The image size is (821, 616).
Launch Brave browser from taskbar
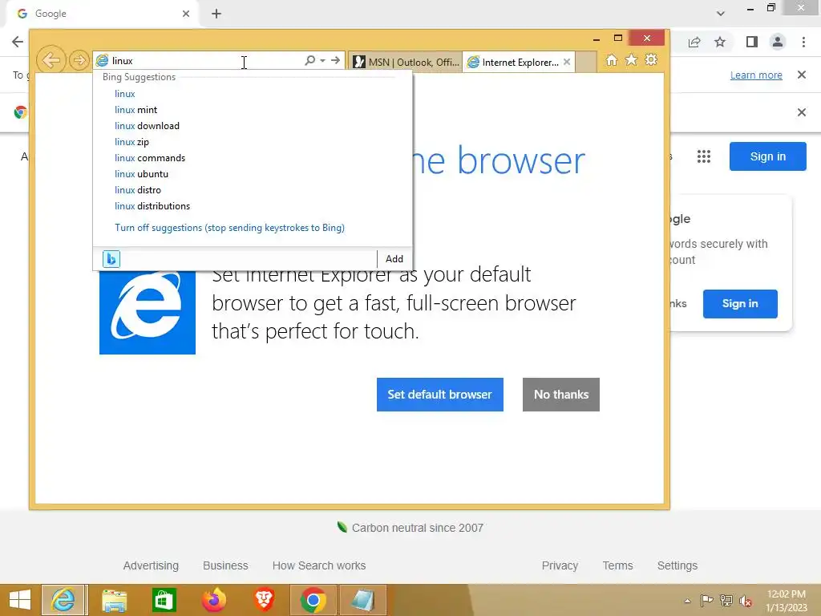264,600
